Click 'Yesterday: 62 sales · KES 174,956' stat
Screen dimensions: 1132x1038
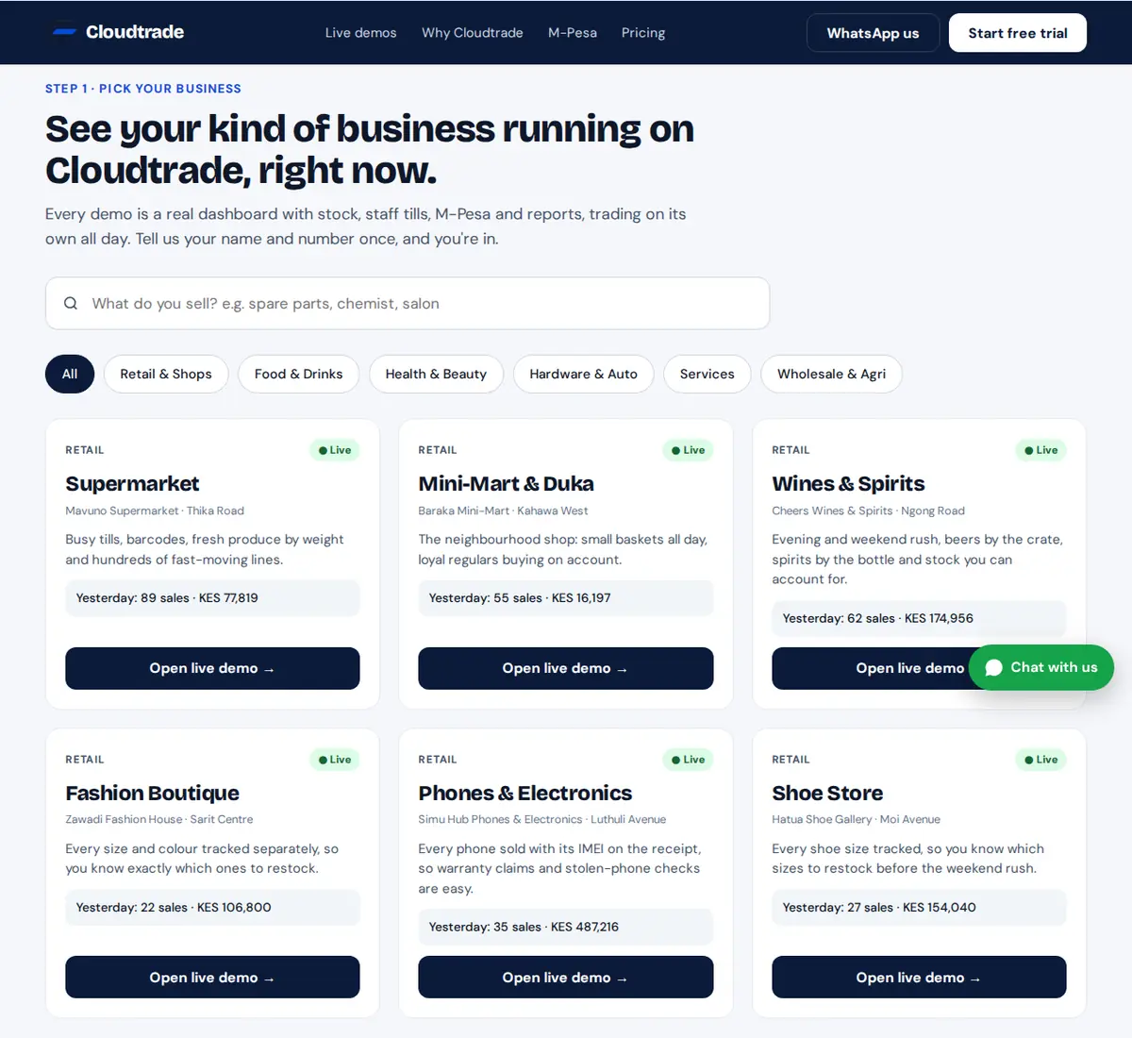click(x=919, y=618)
